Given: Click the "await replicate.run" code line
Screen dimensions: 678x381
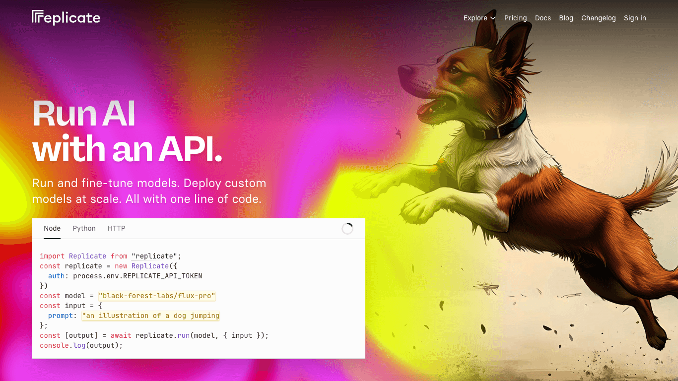Looking at the screenshot, I should click(x=154, y=335).
